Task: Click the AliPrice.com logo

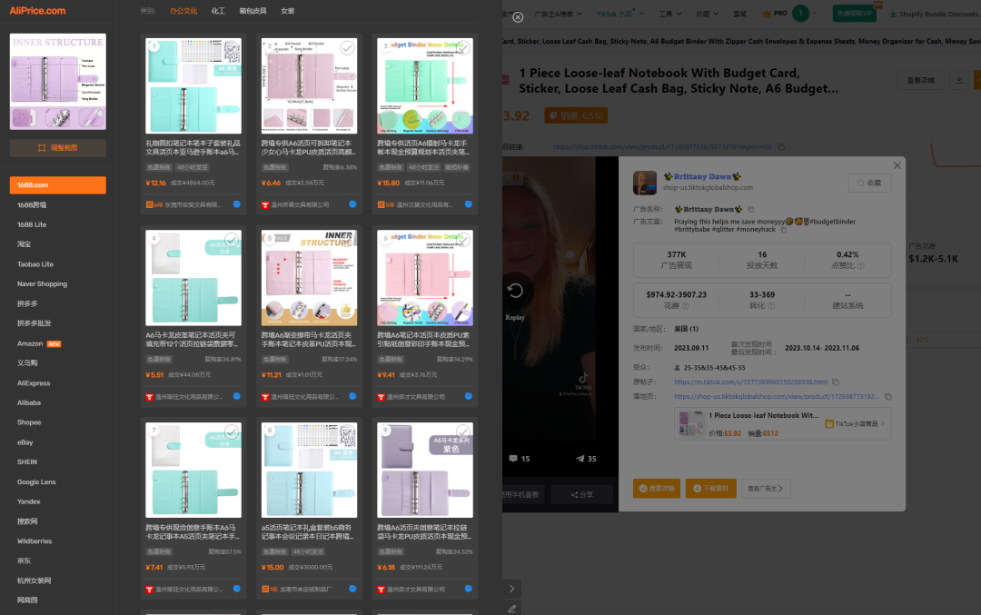Action: 37,11
